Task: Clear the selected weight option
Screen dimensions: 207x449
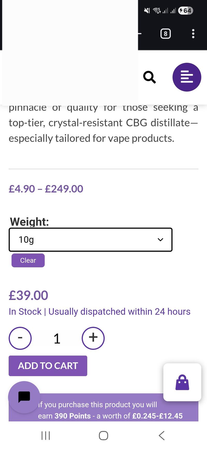Action: pyautogui.click(x=28, y=260)
